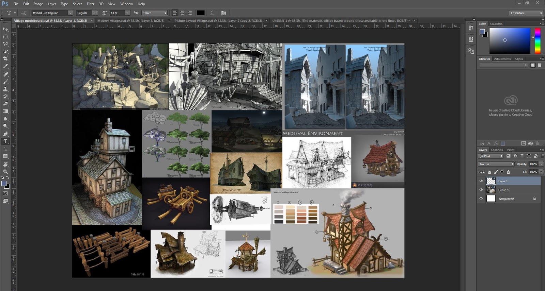This screenshot has width=545, height=291.
Task: Select the Eyedropper tool
Action: [5, 66]
